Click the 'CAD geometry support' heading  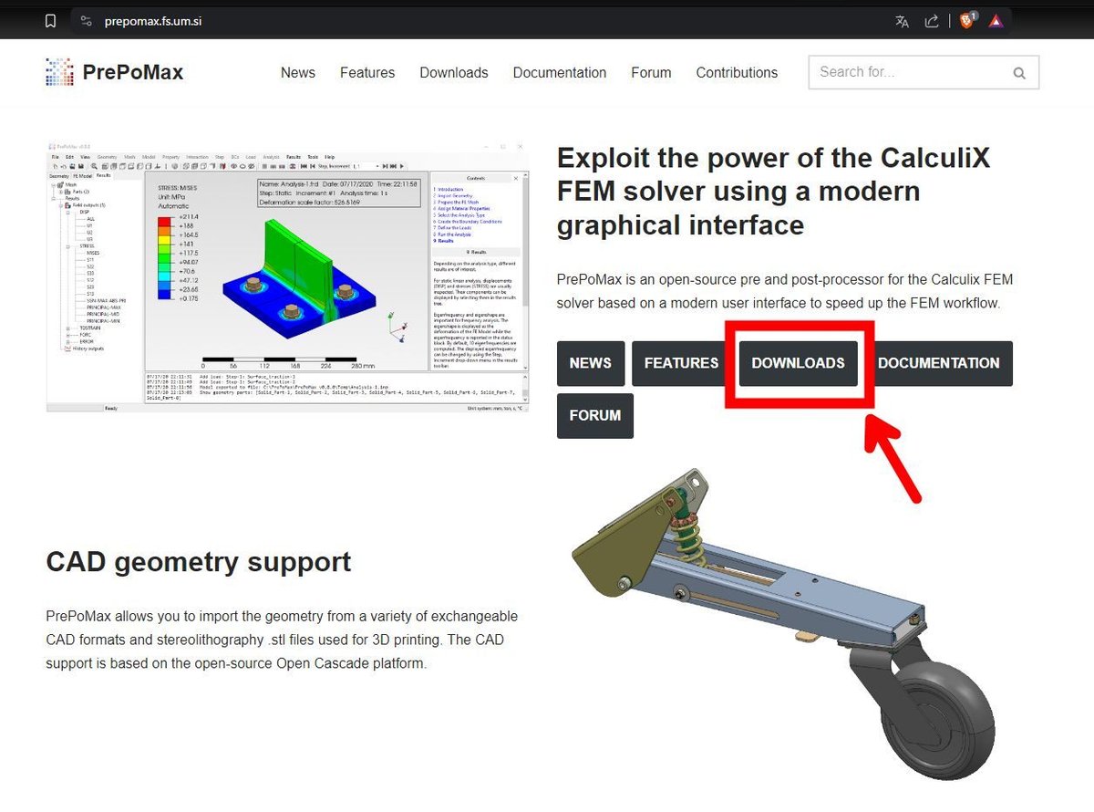point(199,561)
